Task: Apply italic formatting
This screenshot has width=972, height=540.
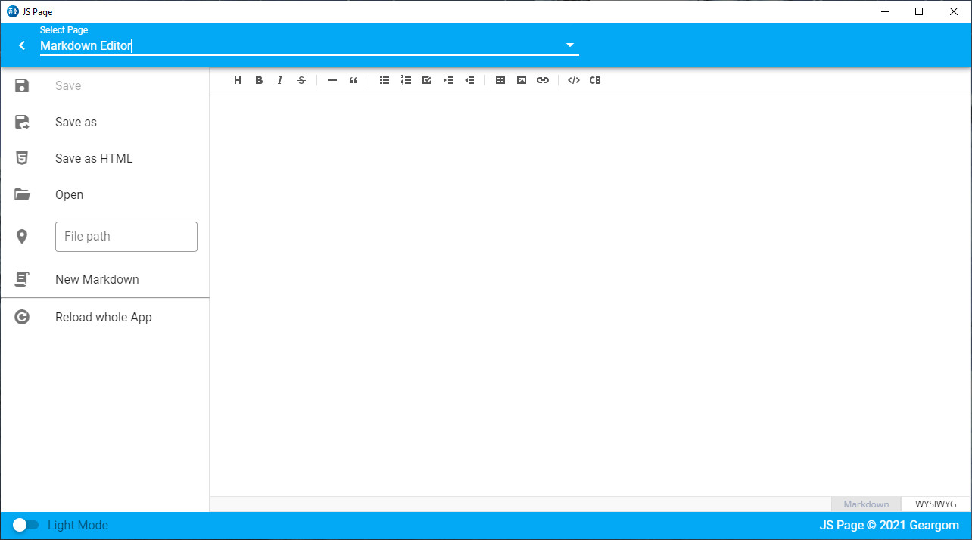Action: [x=280, y=80]
